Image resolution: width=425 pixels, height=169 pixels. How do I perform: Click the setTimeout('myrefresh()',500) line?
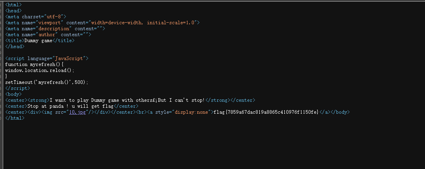pos(46,82)
